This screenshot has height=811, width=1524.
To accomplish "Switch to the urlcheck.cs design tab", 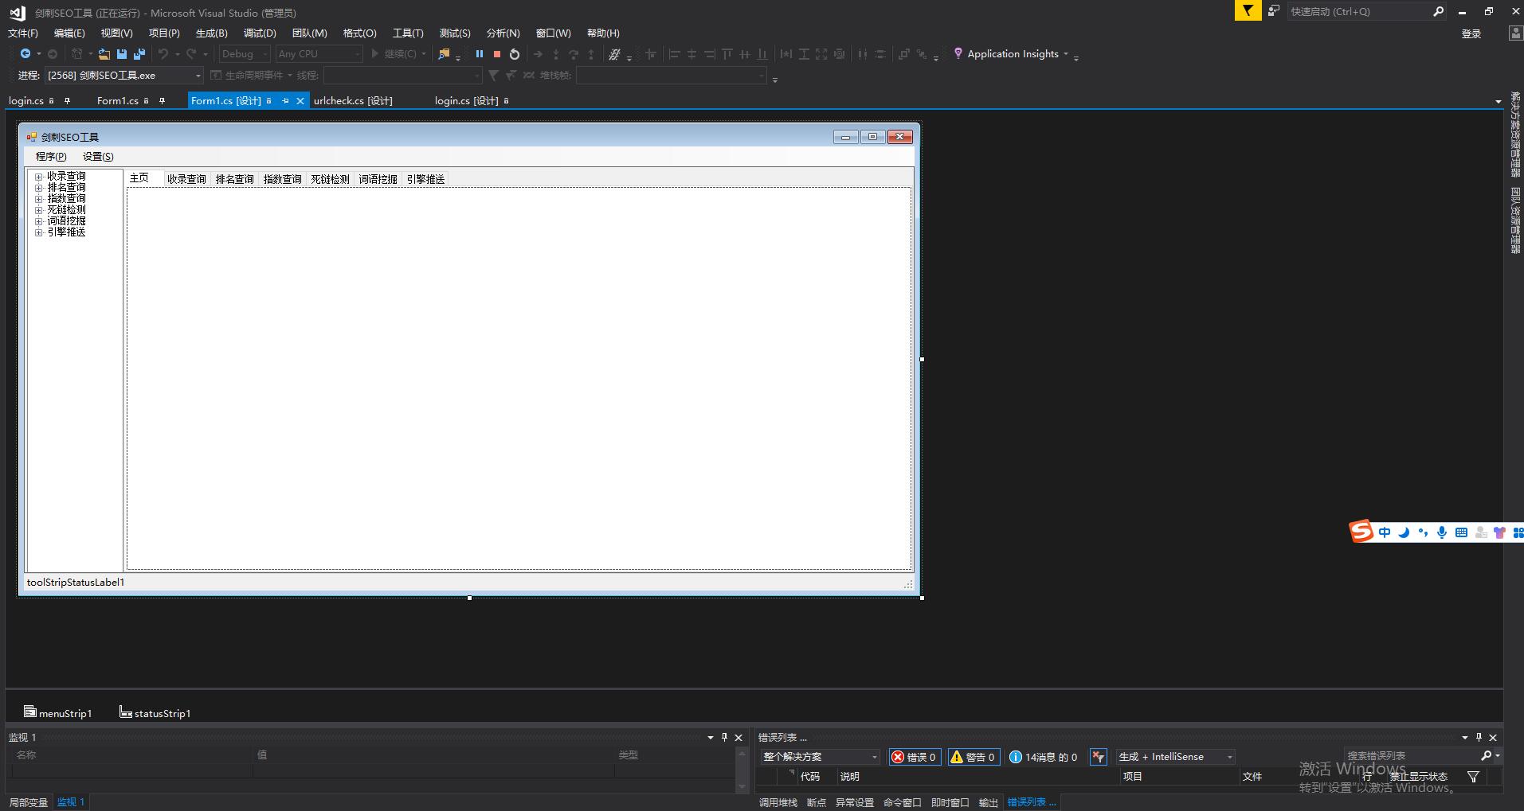I will point(353,101).
